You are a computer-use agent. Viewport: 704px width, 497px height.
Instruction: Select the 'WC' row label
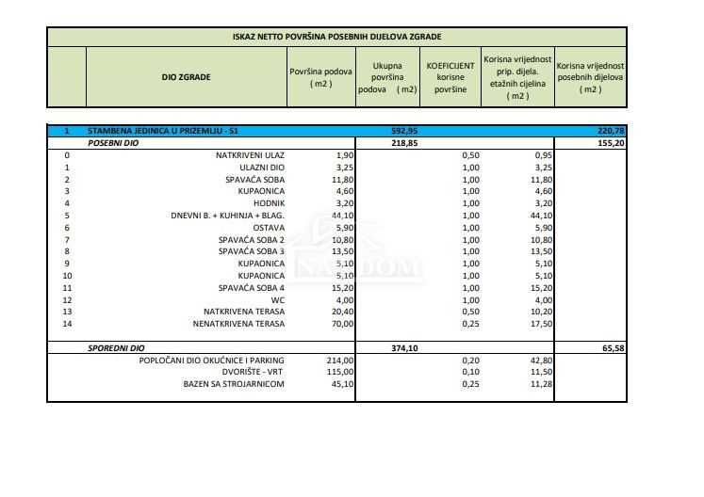pos(278,300)
